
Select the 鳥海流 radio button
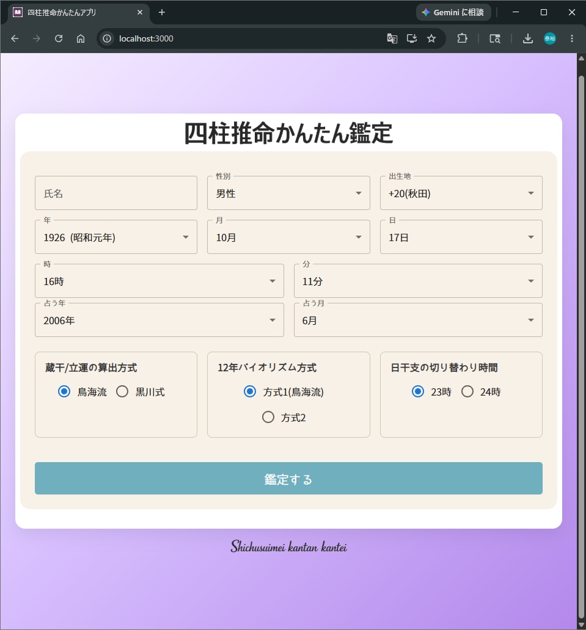[x=64, y=391]
